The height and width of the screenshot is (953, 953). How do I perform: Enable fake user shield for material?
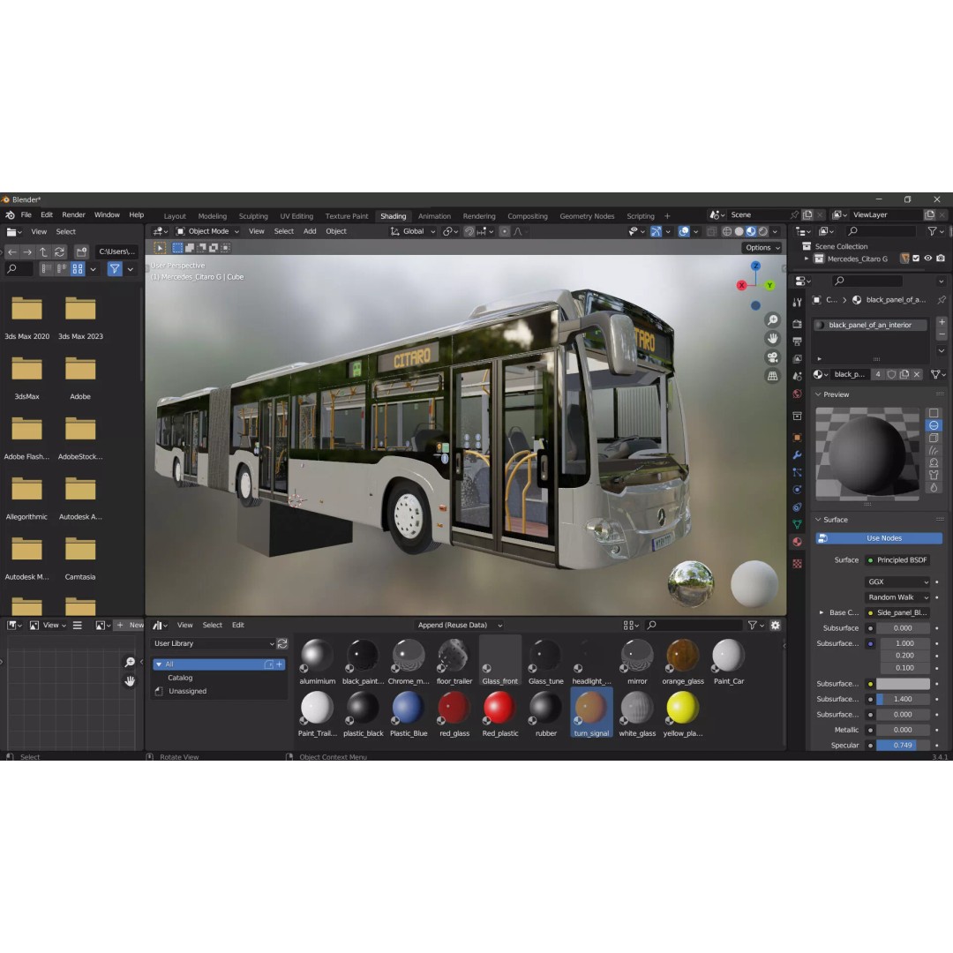coord(891,374)
